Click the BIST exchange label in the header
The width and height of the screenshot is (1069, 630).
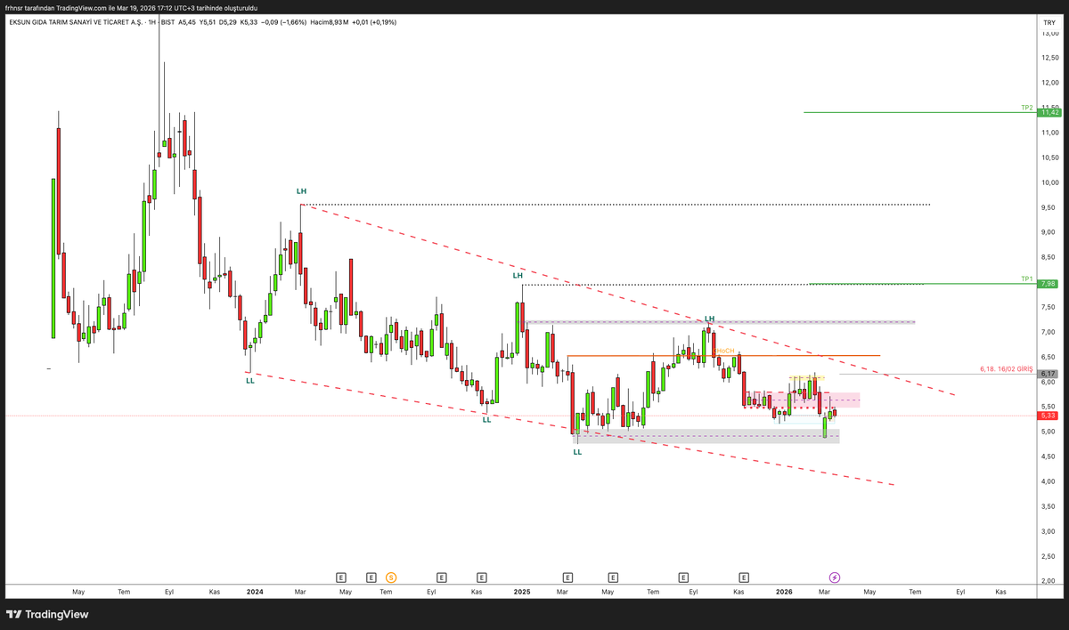tap(167, 22)
